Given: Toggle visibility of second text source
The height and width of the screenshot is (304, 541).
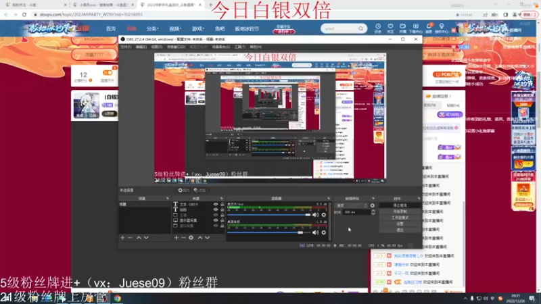Looking at the screenshot, I should [216, 209].
